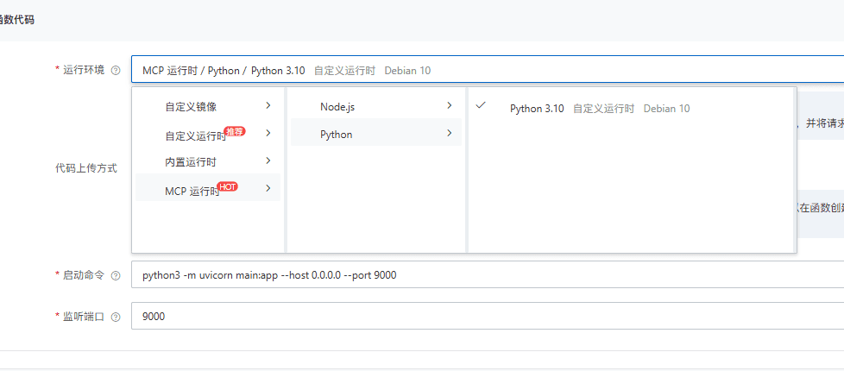Expand the arrow next to MCP 运行时
This screenshot has width=844, height=371.
268,188
